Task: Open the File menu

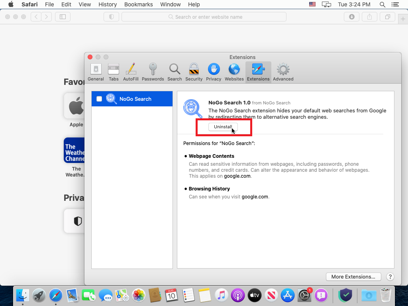Action: (49, 4)
